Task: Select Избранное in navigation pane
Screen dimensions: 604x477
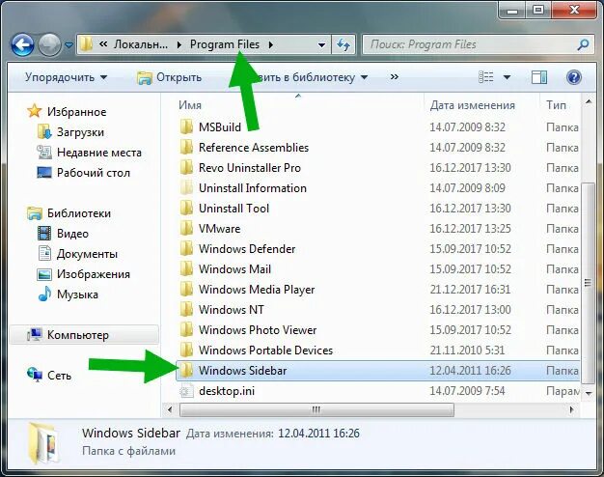Action: [76, 112]
